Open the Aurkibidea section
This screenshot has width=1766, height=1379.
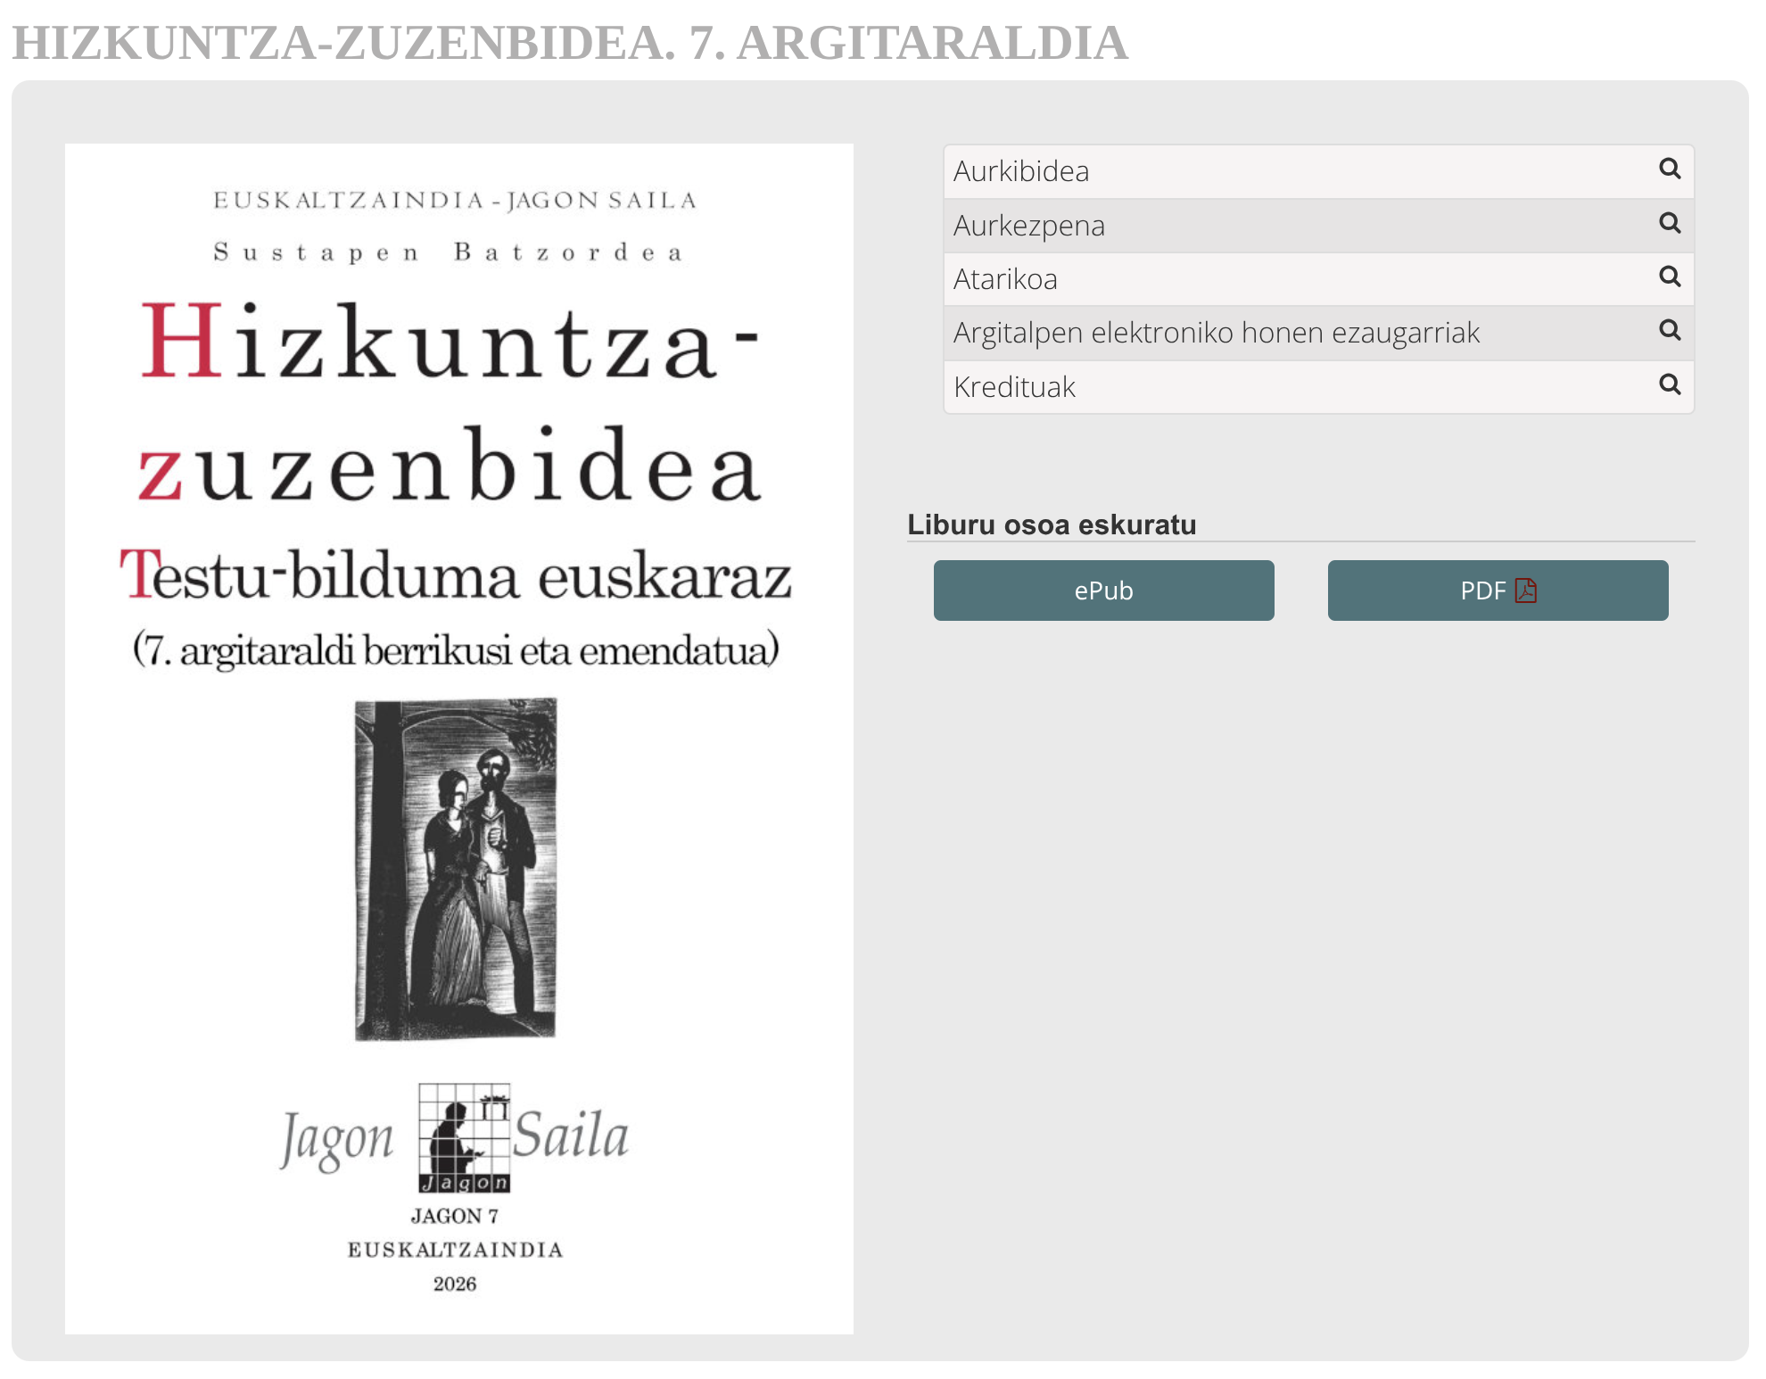[1318, 171]
